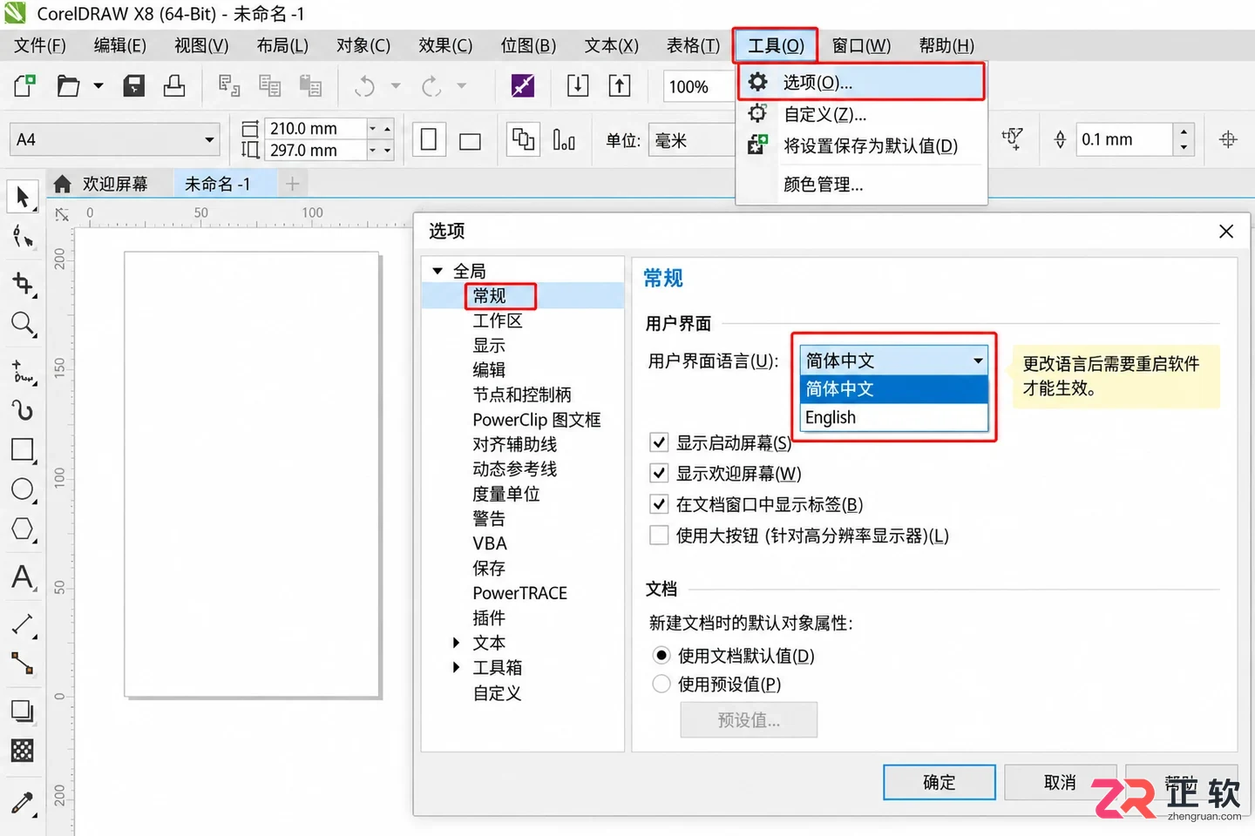Toggle 显示欢迎屏幕 checkbox
Screen dimensions: 1255x836
coord(659,474)
